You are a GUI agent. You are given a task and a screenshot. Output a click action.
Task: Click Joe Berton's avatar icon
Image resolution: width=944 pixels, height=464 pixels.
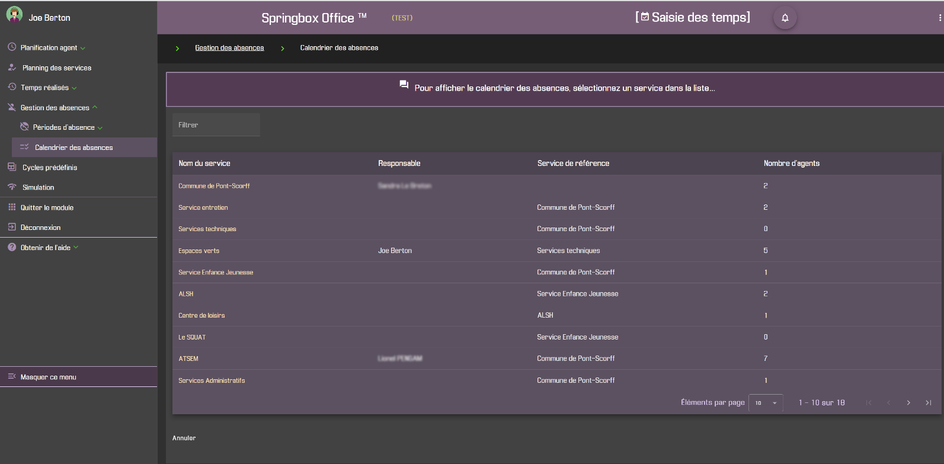(14, 14)
